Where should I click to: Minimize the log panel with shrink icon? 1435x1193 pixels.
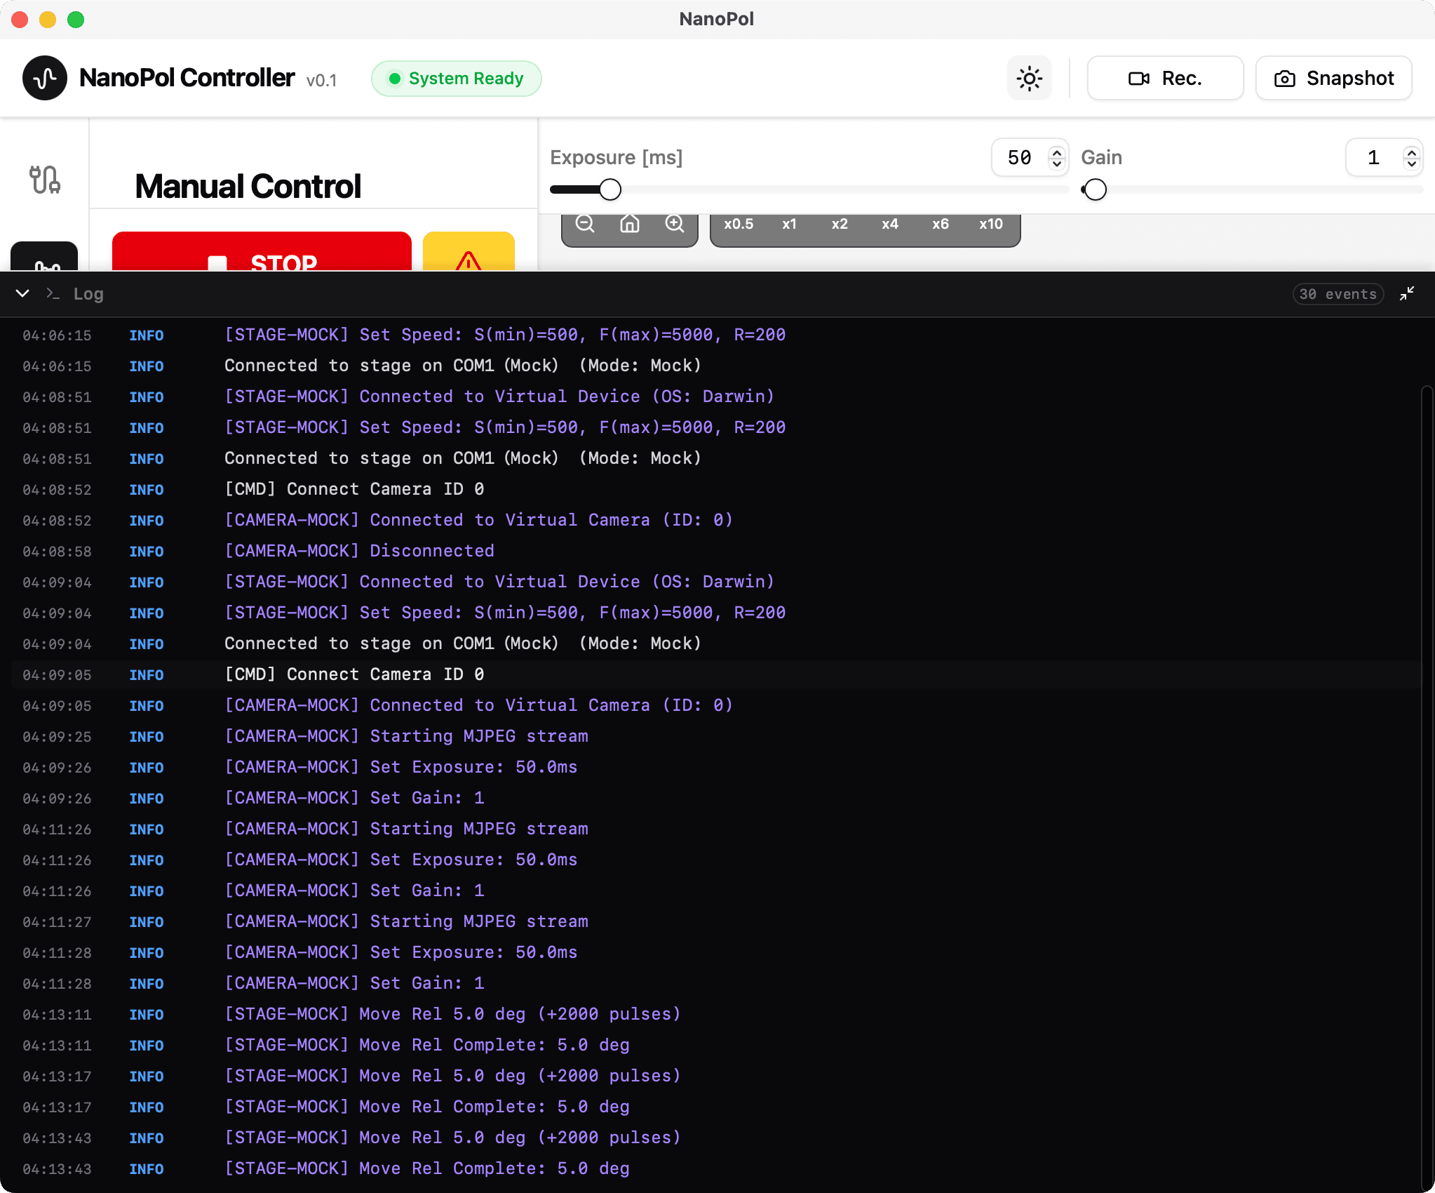pos(1407,294)
